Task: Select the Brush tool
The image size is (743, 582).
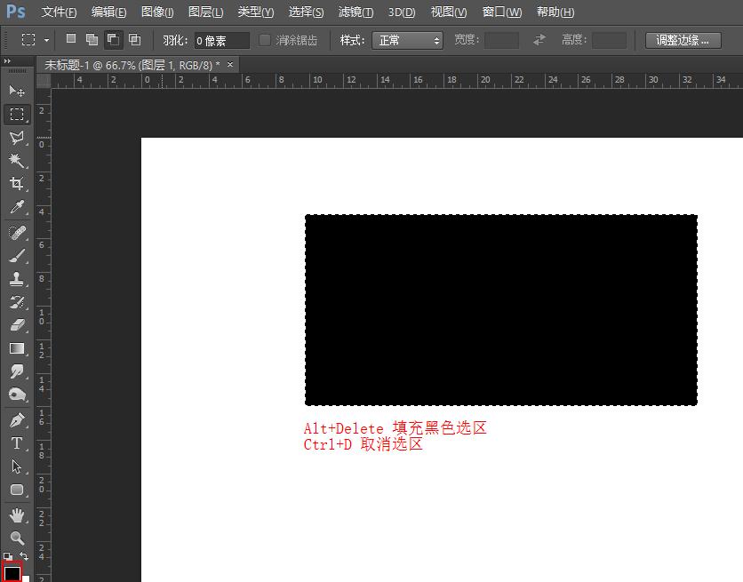Action: [18, 254]
